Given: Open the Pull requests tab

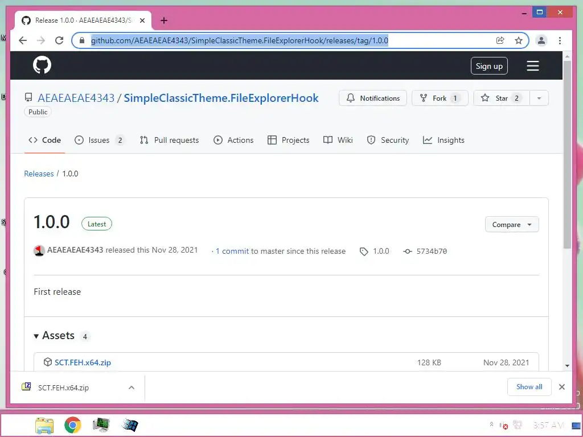Looking at the screenshot, I should [169, 140].
